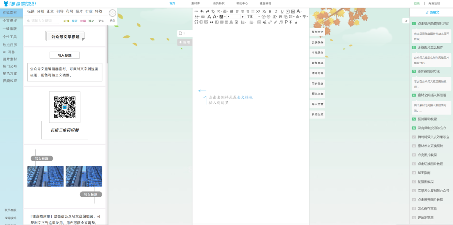Select the QR code 长按二维码识别 template
453x225 pixels.
(x=65, y=115)
